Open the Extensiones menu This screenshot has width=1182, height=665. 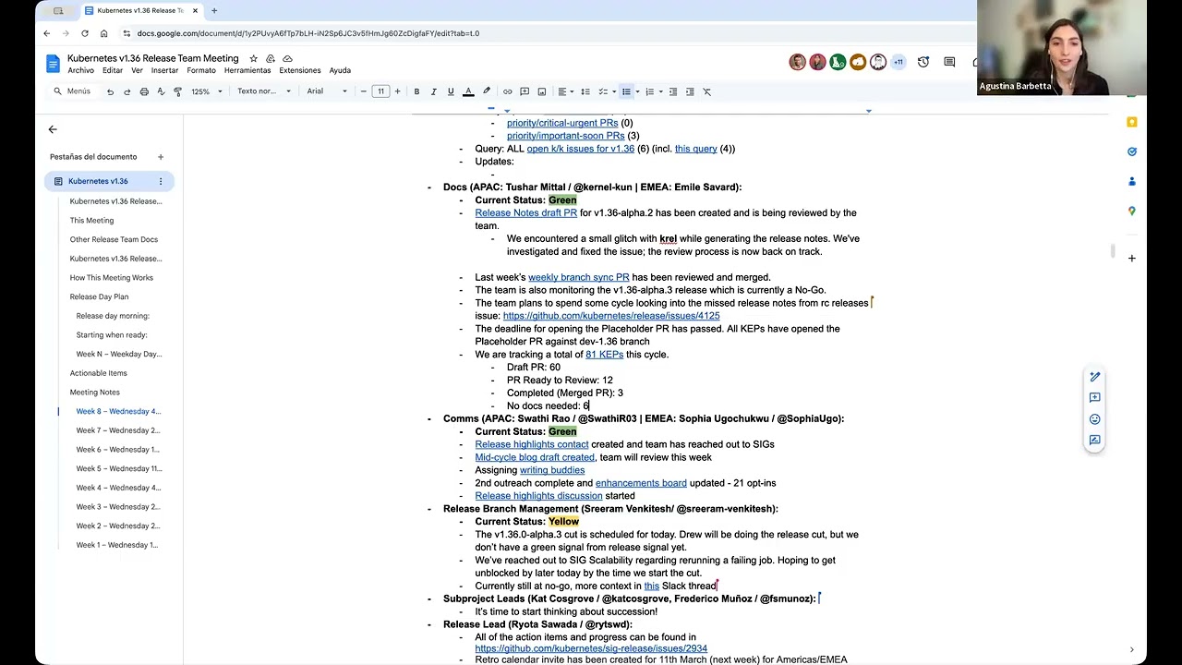coord(300,70)
